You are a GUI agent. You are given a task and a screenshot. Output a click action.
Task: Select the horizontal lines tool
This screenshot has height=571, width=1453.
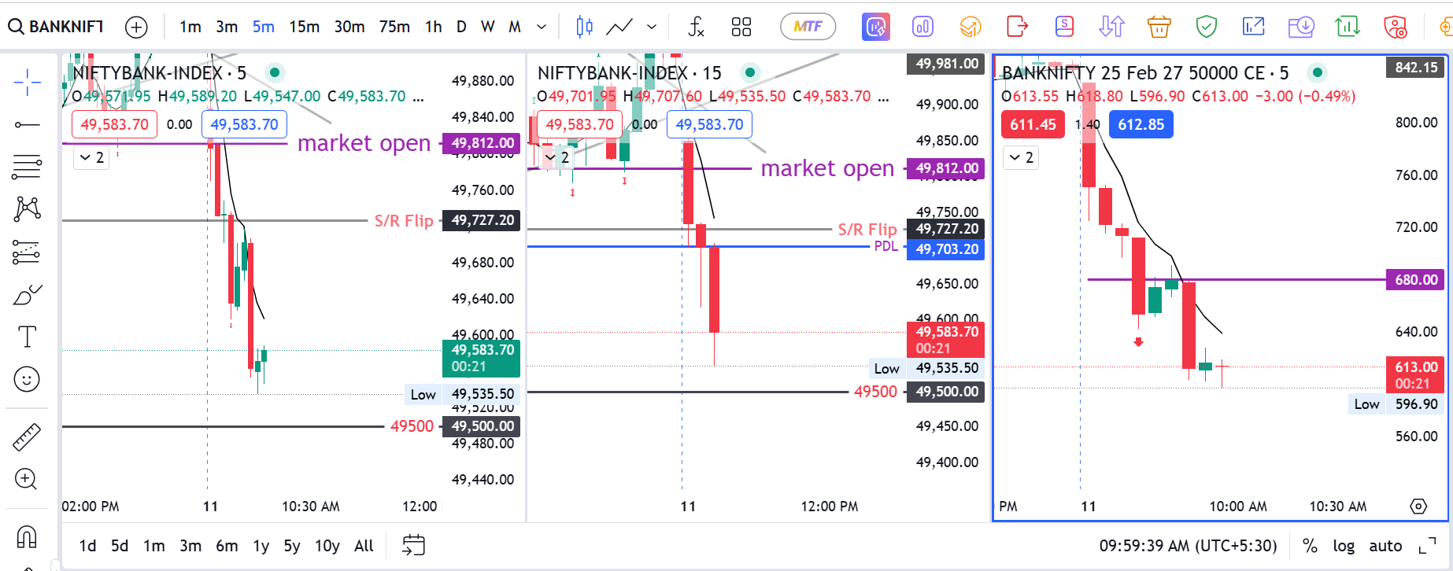[27, 167]
